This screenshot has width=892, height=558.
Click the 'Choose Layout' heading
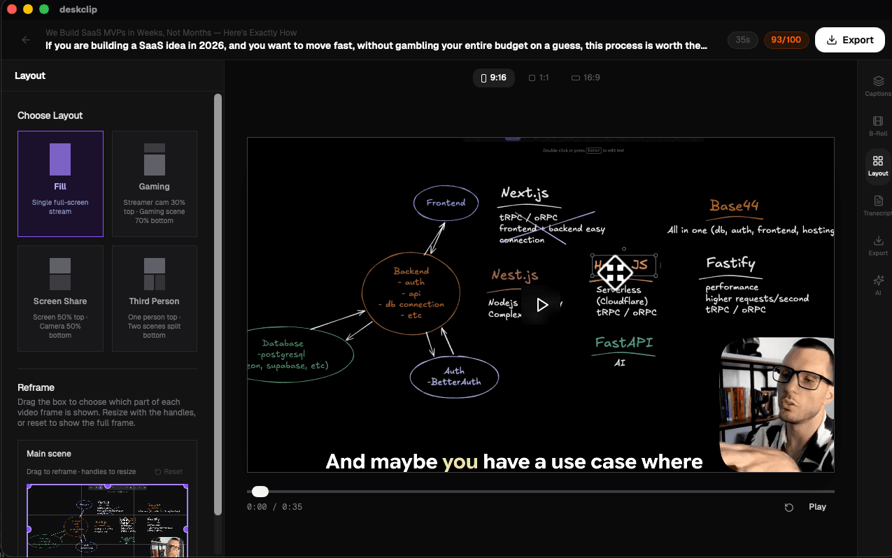tap(50, 115)
